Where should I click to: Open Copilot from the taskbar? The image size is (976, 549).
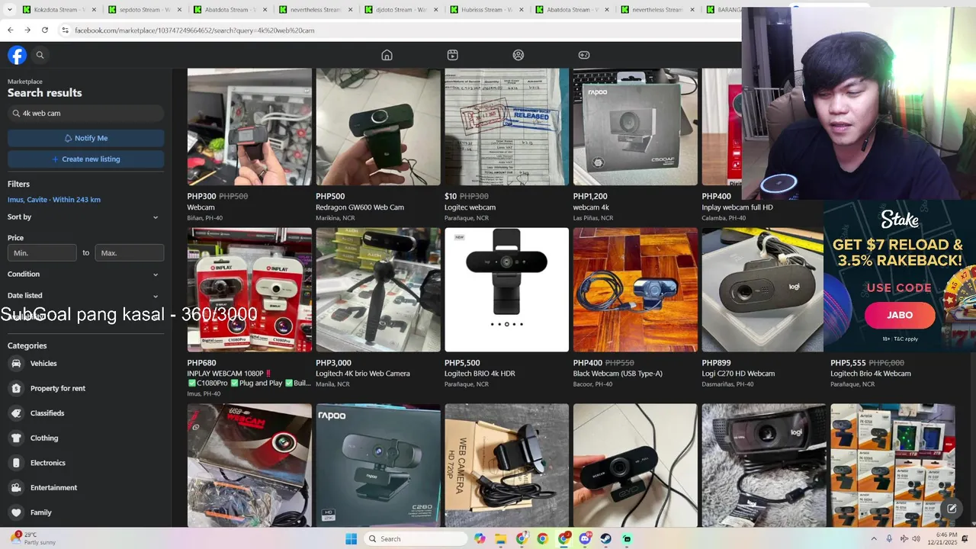[480, 539]
